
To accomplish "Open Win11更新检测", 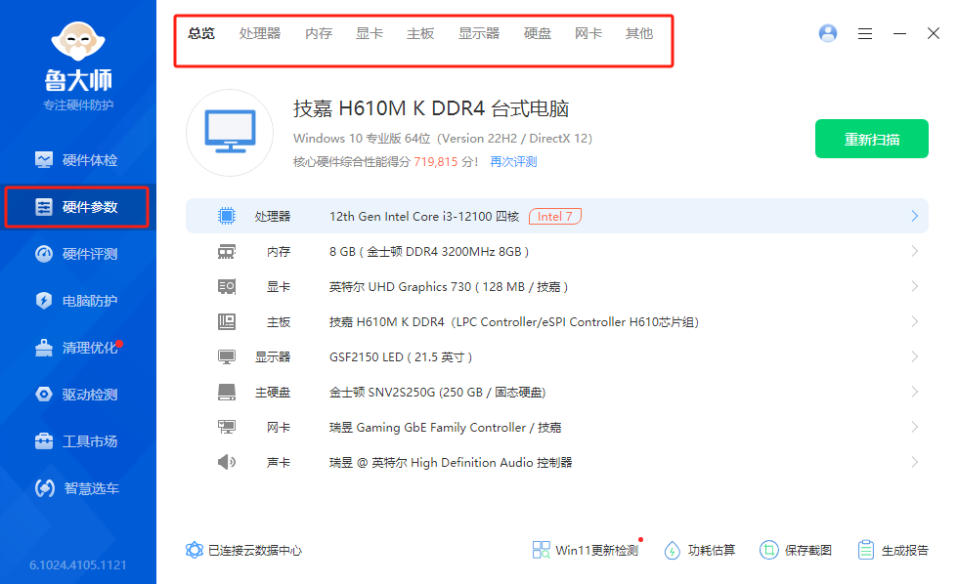I will tap(597, 551).
